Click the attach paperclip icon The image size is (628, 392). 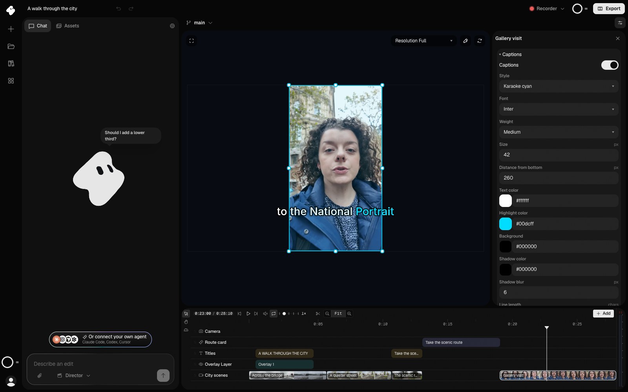click(x=40, y=376)
